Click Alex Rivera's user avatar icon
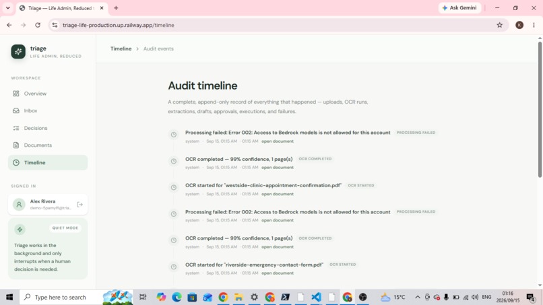This screenshot has height=305, width=543. click(19, 204)
